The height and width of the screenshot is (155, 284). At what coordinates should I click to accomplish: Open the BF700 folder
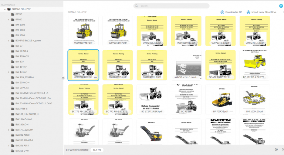point(19,14)
